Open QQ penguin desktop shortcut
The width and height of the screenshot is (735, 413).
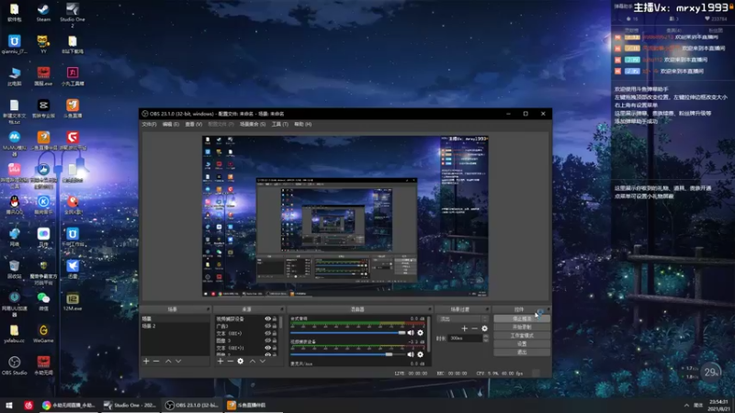[15, 205]
